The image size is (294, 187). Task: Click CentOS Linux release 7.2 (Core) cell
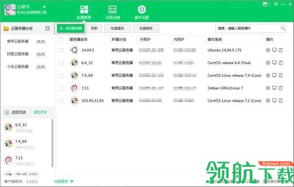(x=234, y=101)
